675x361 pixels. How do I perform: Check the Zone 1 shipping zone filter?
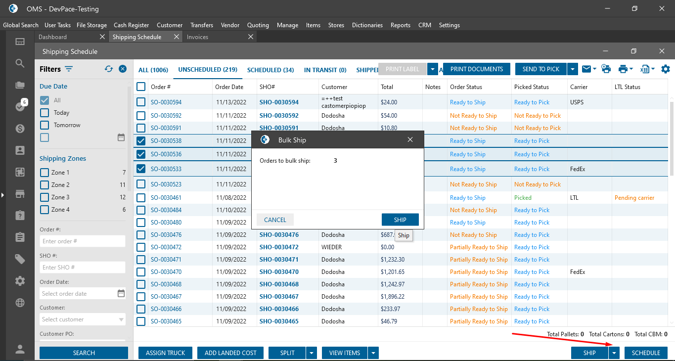45,173
